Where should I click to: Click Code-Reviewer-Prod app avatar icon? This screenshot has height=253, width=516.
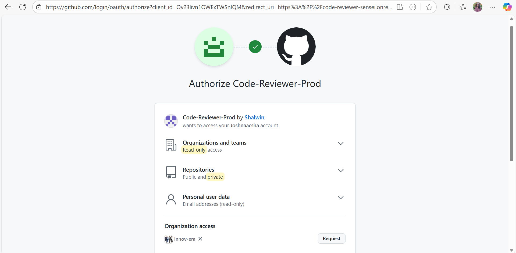pyautogui.click(x=171, y=121)
